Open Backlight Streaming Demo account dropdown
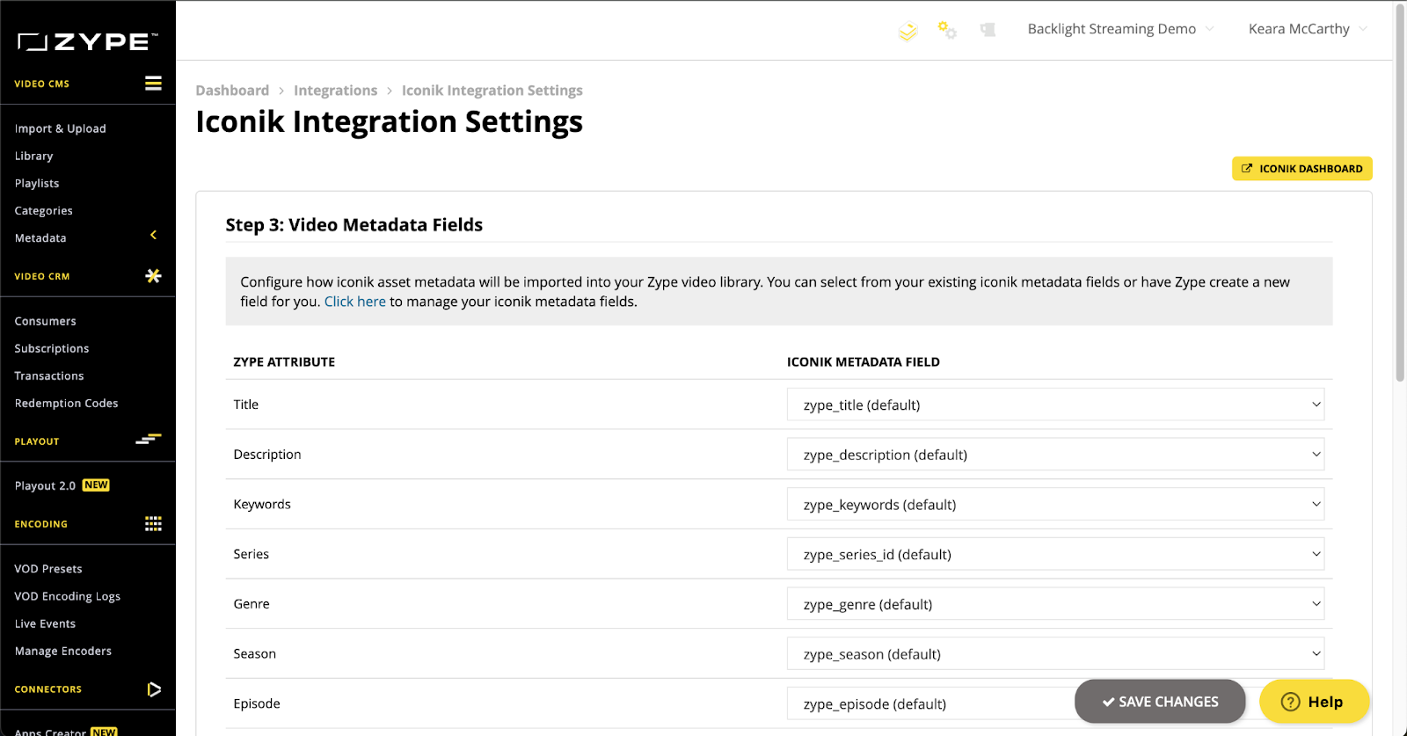Screen dimensions: 1407x736 [1121, 29]
